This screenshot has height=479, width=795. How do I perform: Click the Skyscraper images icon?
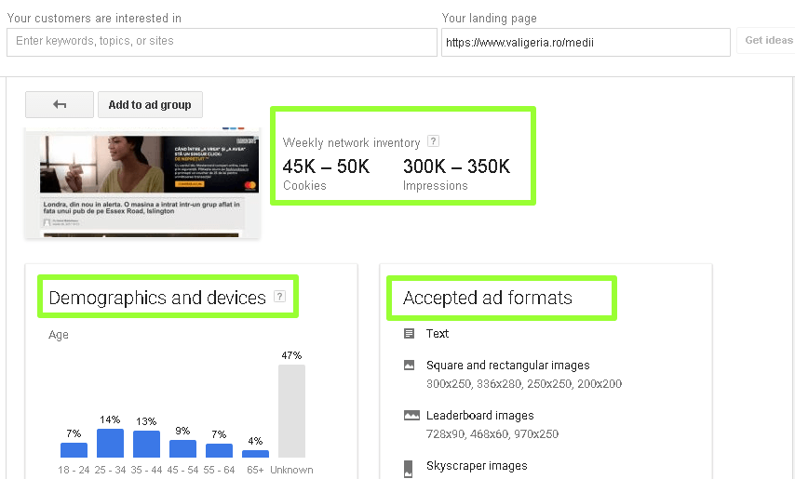pos(408,469)
